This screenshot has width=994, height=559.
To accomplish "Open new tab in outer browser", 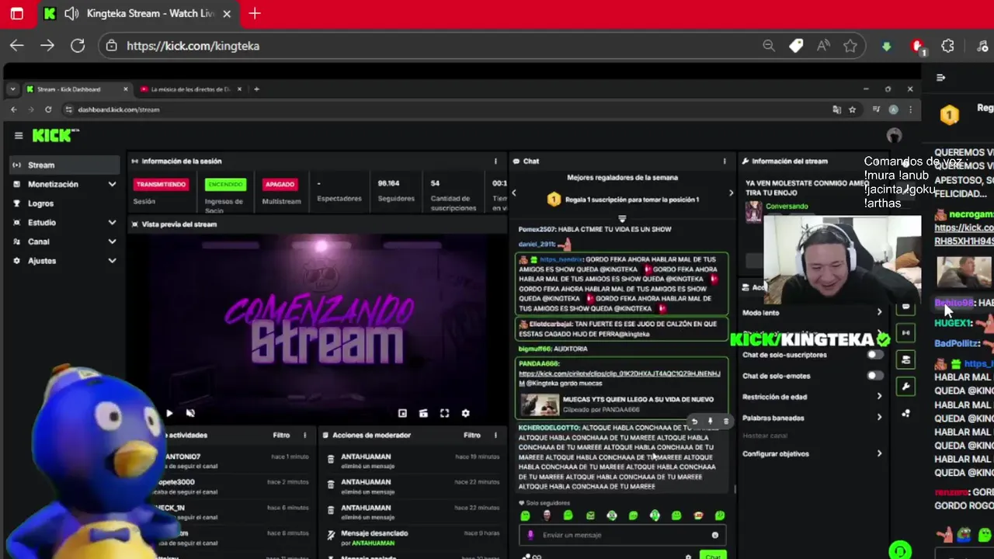I will tap(255, 13).
